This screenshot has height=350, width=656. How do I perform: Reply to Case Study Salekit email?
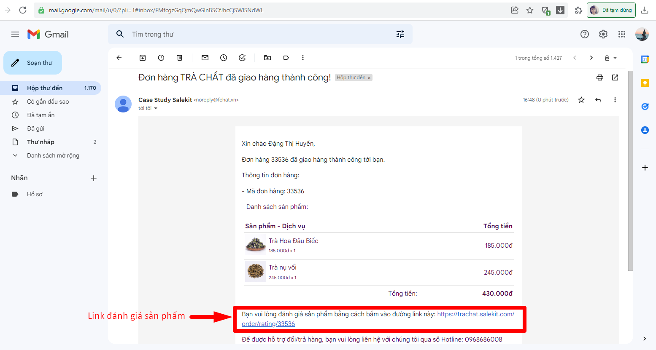tap(598, 100)
